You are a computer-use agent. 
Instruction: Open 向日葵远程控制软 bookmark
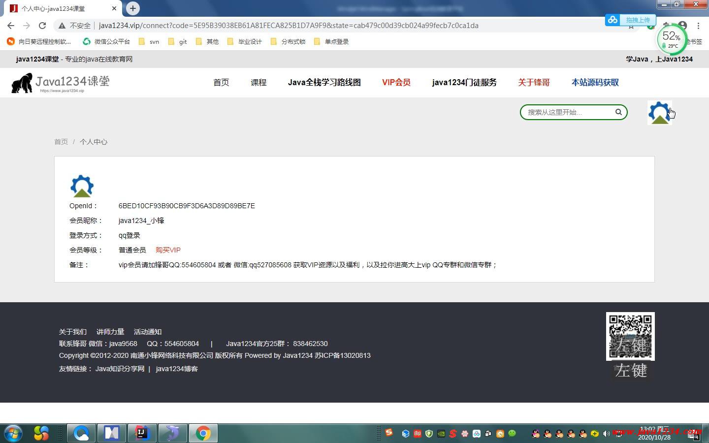pyautogui.click(x=39, y=41)
